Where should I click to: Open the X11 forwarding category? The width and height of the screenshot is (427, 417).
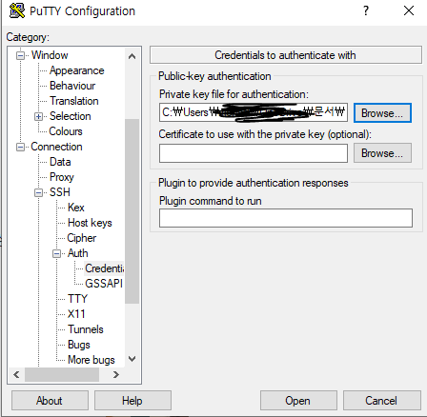(76, 314)
